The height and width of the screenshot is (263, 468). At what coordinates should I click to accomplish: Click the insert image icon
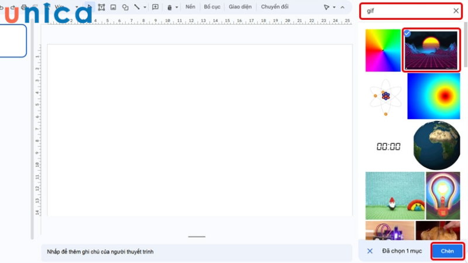(x=113, y=7)
